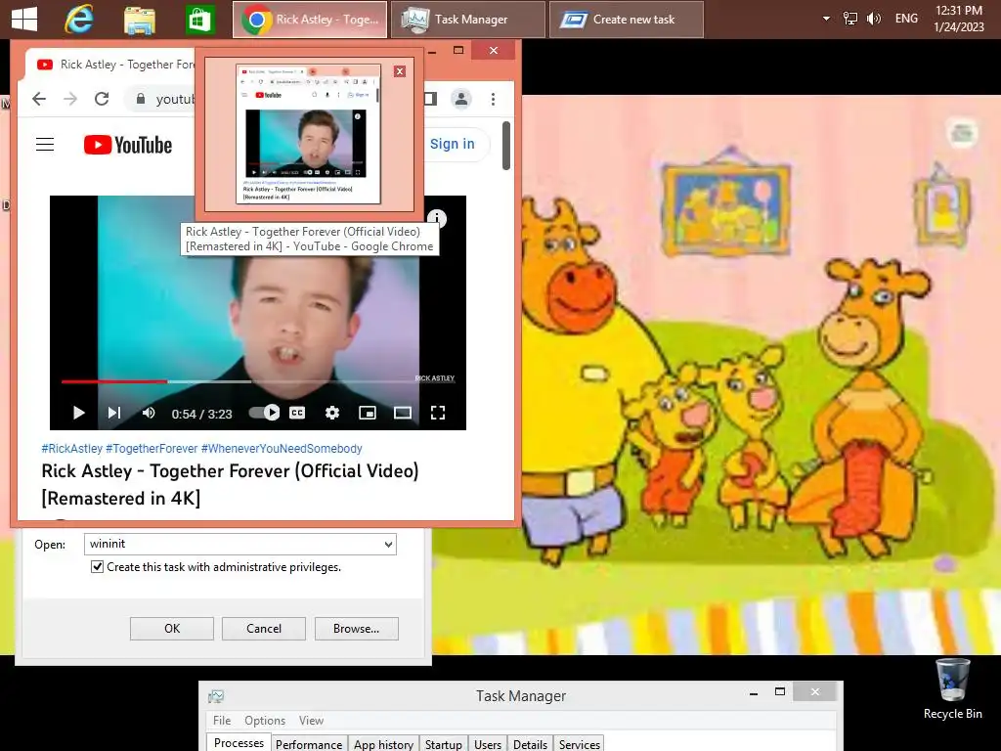Switch to the Users tab
Viewport: 1001px width, 751px height.
point(488,744)
